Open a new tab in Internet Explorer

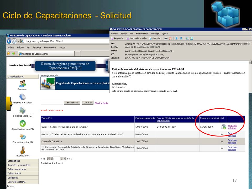[77, 54]
